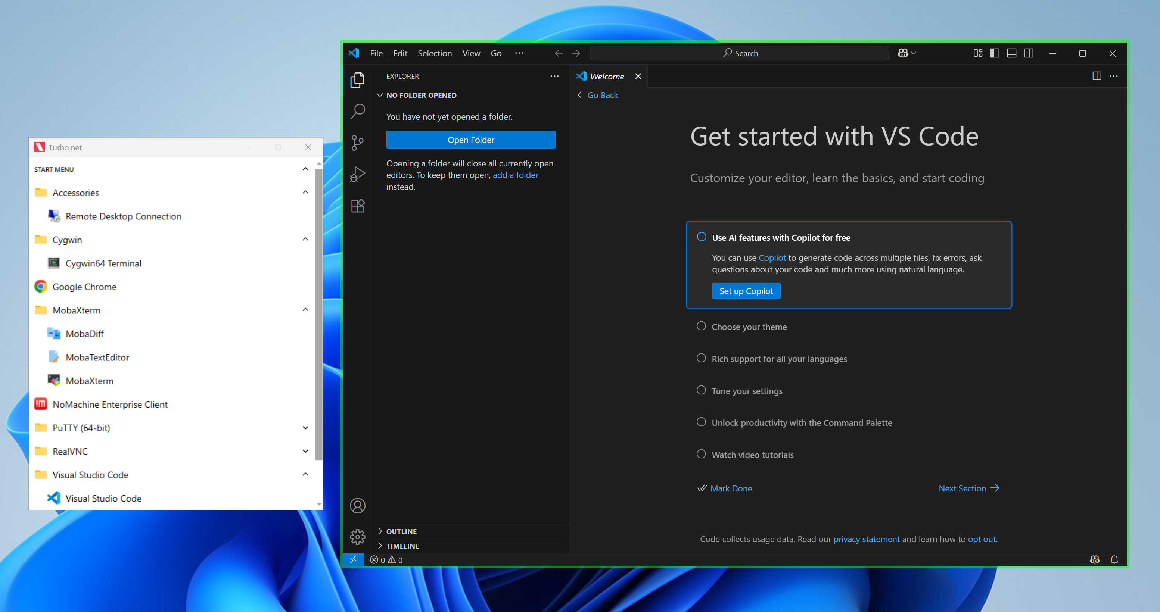Collapse the MobaXterm folder
Viewport: 1160px width, 612px height.
click(x=305, y=310)
